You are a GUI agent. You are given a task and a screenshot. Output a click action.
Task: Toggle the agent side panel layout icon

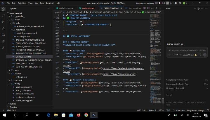(167, 3)
